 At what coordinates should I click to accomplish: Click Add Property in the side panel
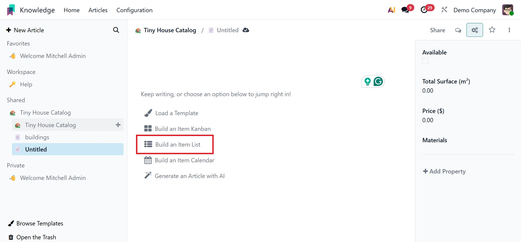point(444,171)
